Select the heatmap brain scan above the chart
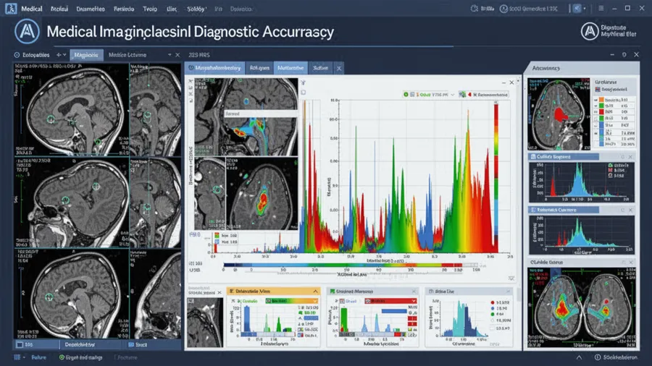Image resolution: width=652 pixels, height=366 pixels. click(246, 117)
